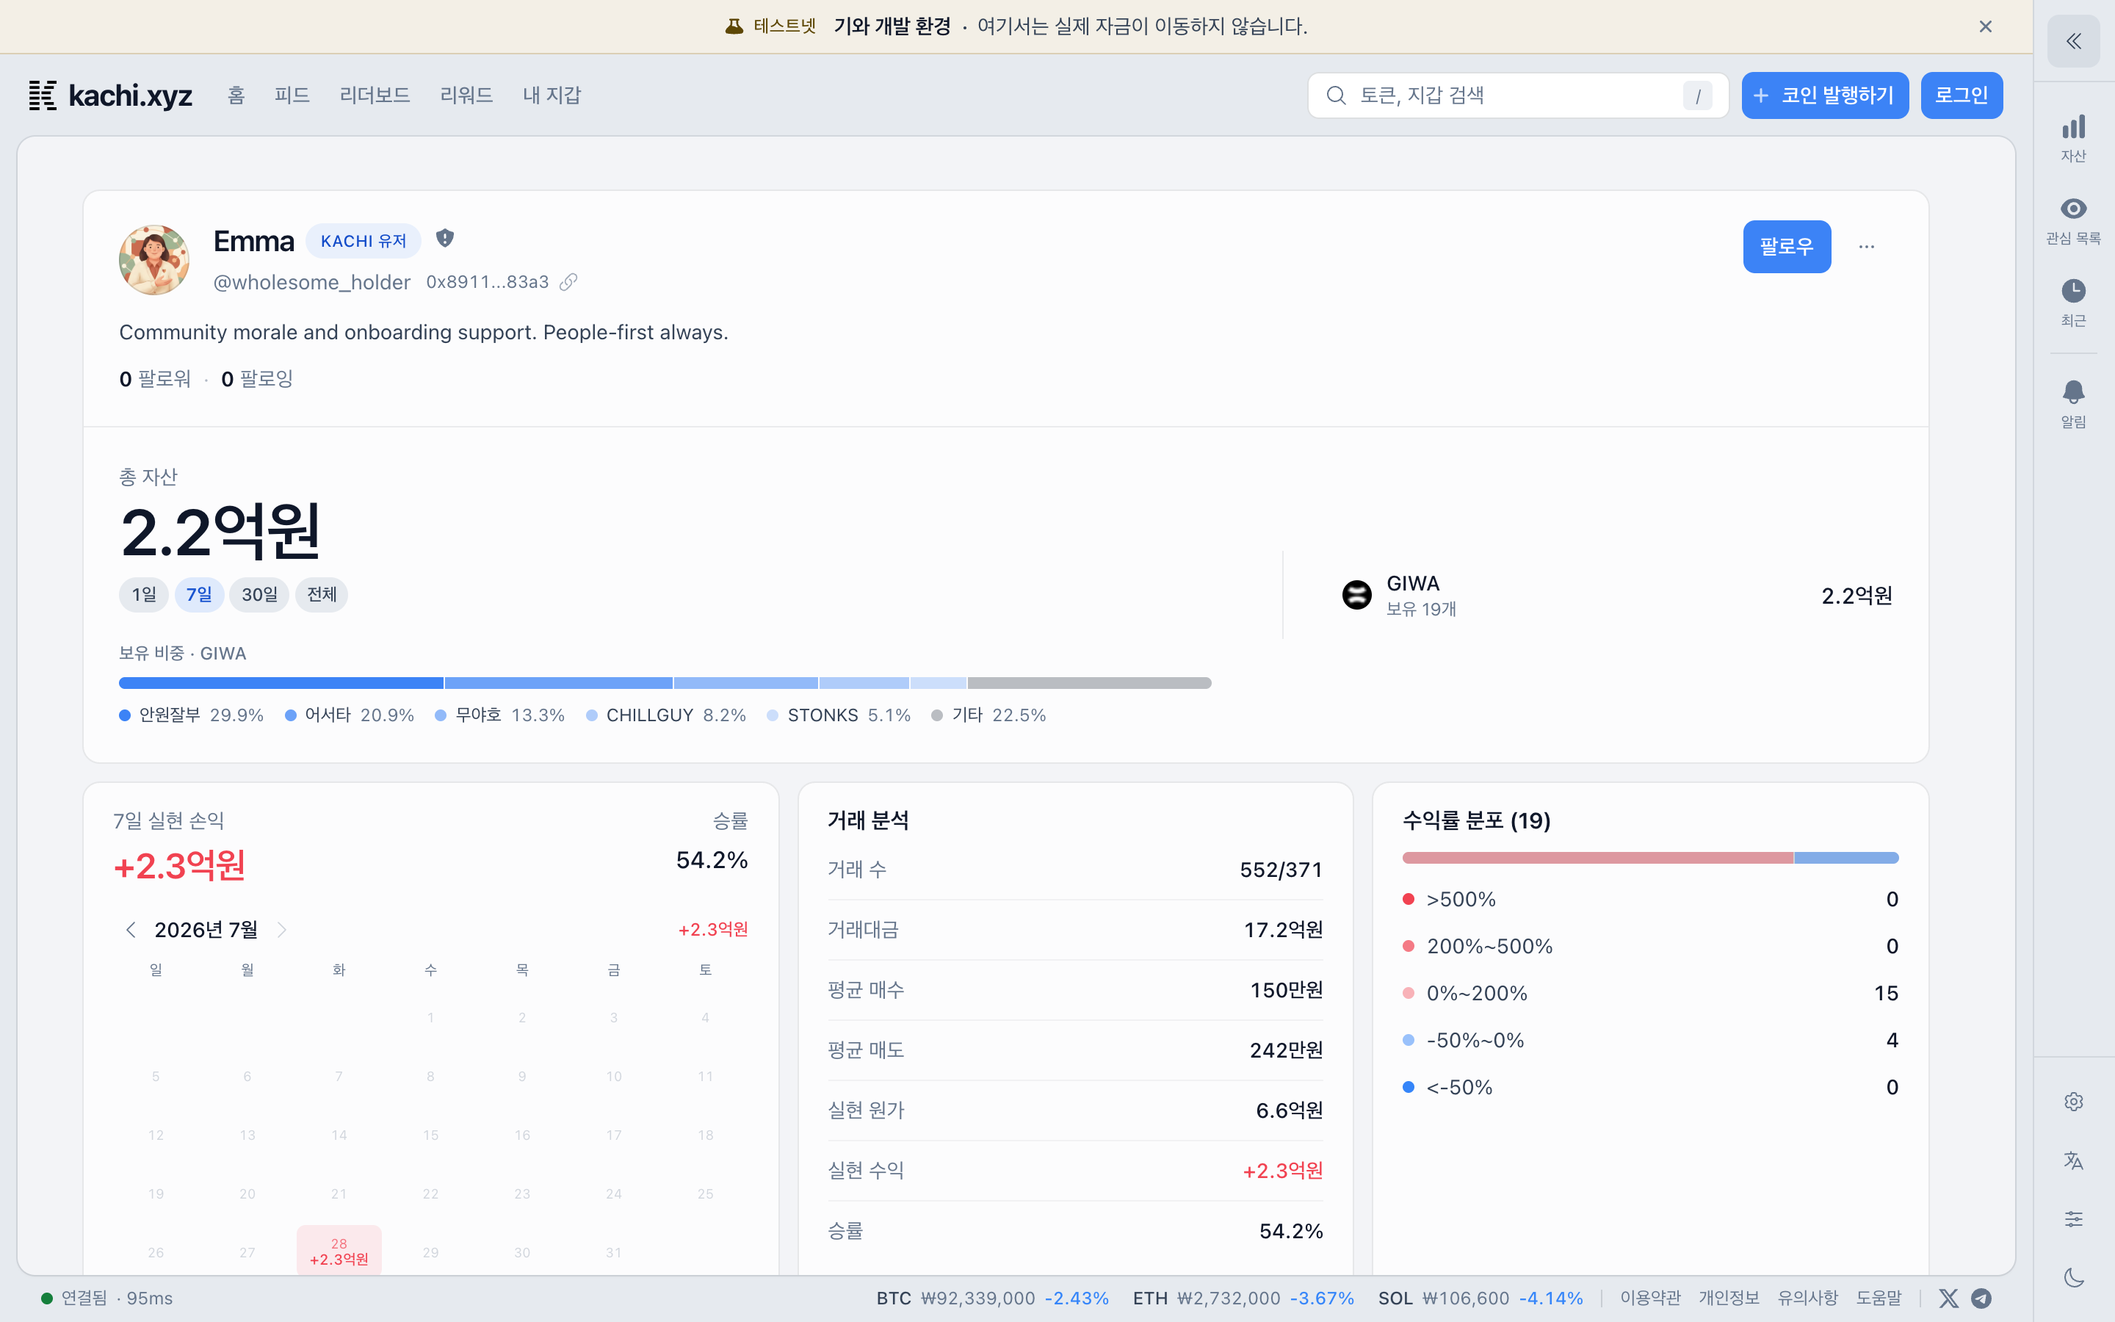
Task: Open the 최근 recent clock icon
Action: tap(2073, 303)
